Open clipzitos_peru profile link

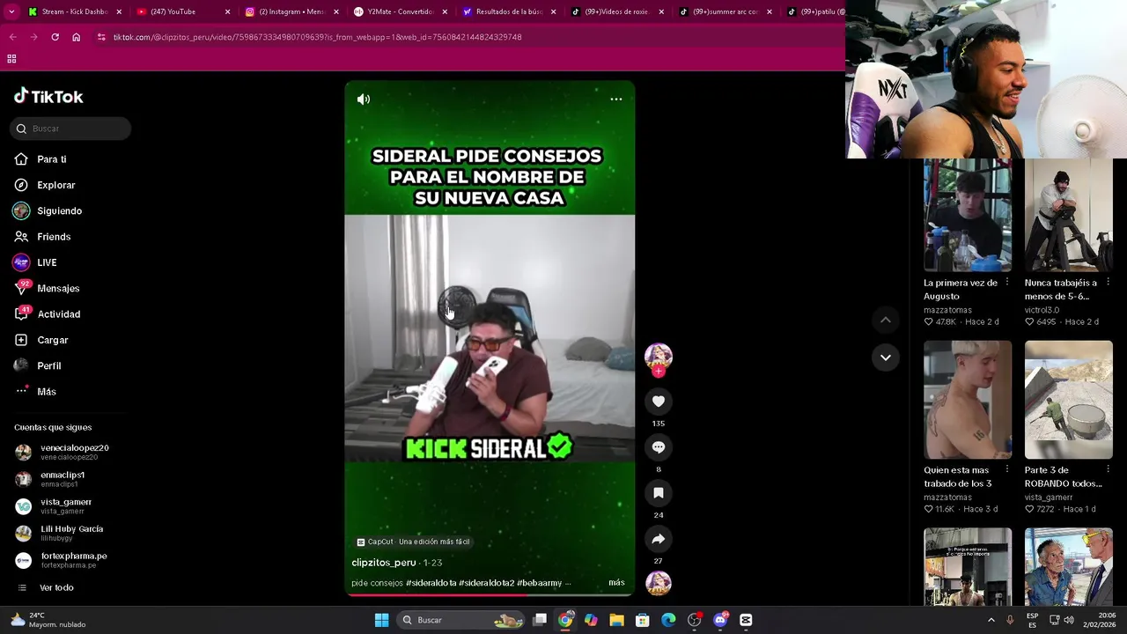pyautogui.click(x=384, y=563)
